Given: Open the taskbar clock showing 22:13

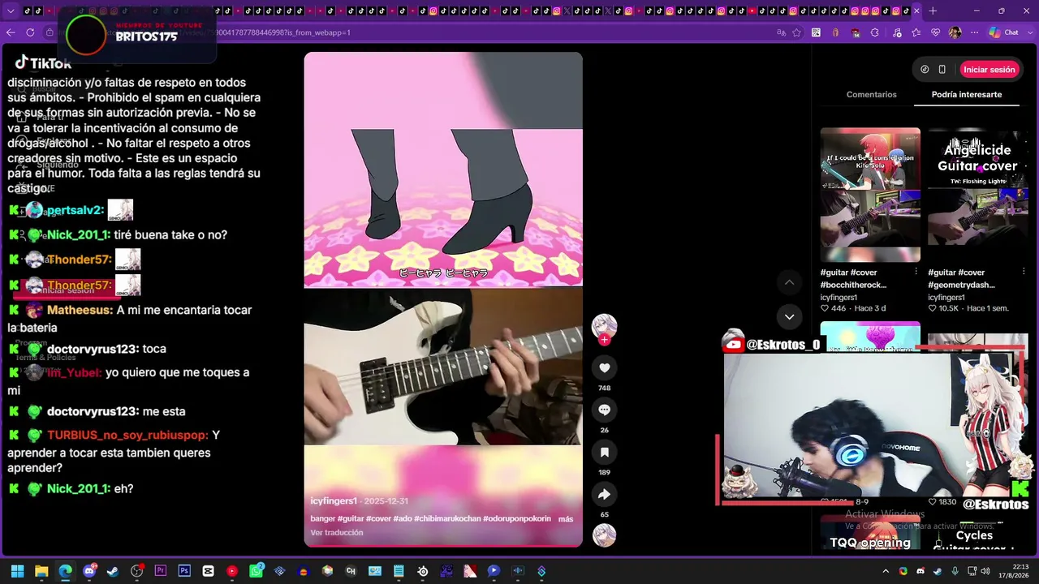Looking at the screenshot, I should pyautogui.click(x=1014, y=571).
